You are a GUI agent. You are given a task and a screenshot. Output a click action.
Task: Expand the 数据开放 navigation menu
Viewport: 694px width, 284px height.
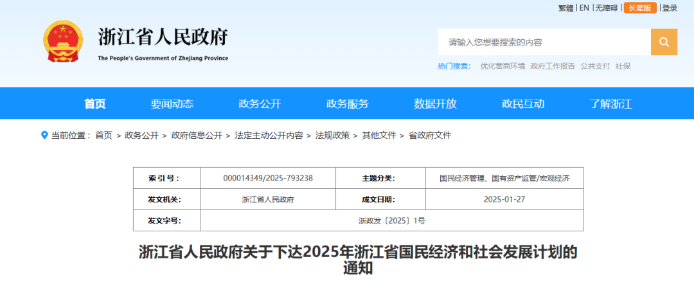point(435,104)
